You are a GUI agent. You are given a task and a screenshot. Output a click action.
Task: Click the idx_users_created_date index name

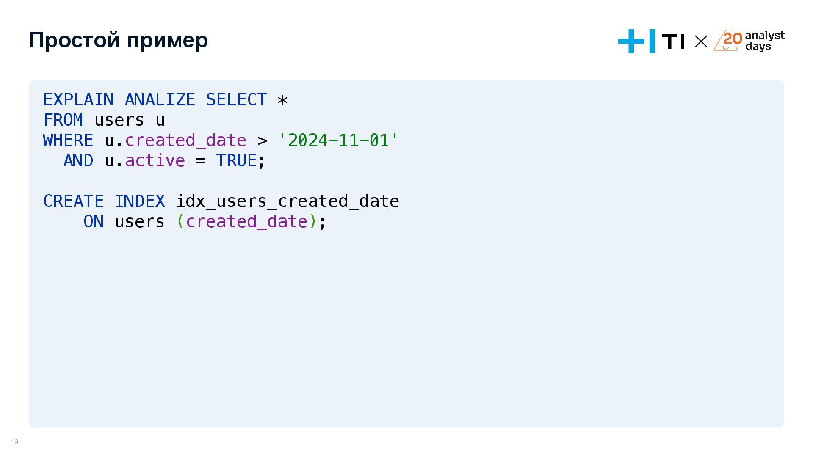pyautogui.click(x=288, y=202)
